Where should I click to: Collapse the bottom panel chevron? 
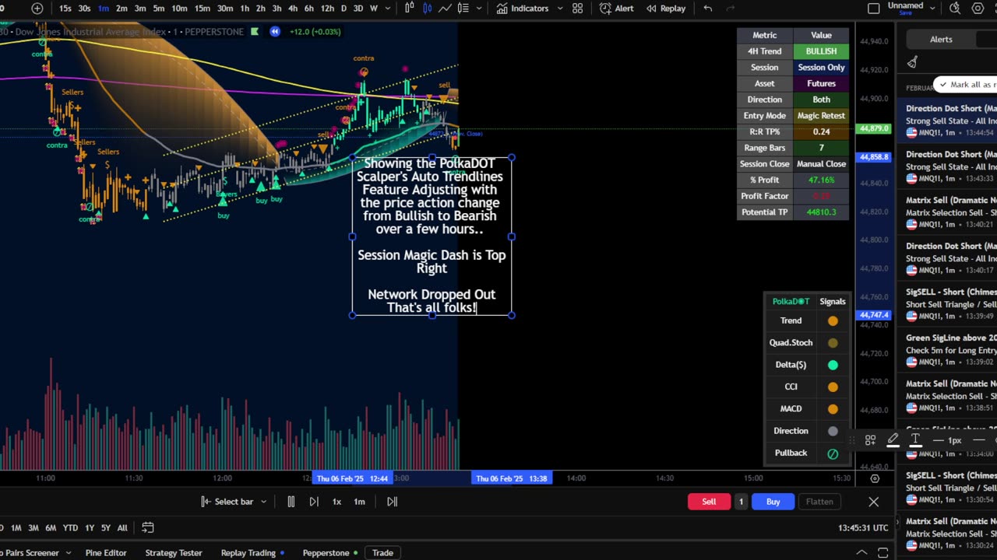pyautogui.click(x=861, y=553)
